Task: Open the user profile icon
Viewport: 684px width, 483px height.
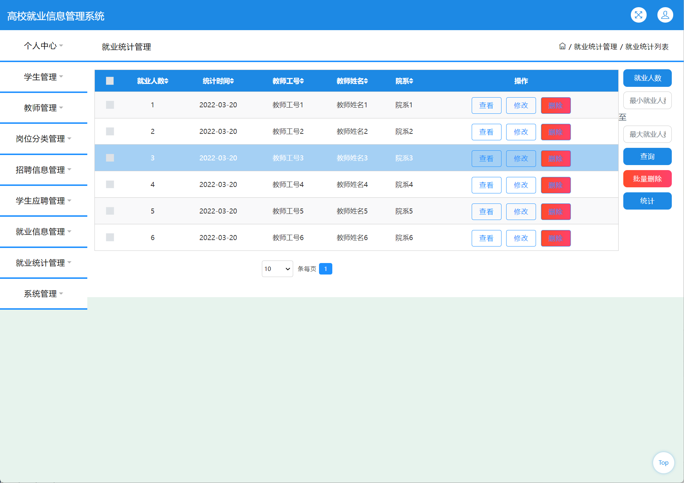Action: 665,15
